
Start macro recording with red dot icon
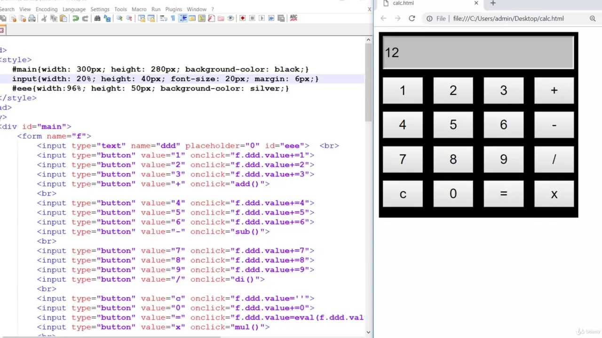pyautogui.click(x=243, y=18)
